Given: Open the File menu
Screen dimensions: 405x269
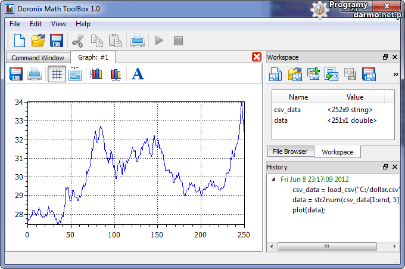Looking at the screenshot, I should coord(15,24).
